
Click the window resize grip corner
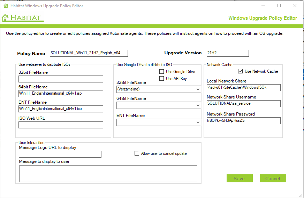click(301, 196)
